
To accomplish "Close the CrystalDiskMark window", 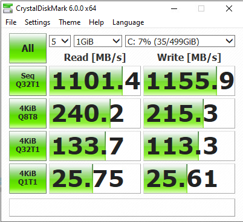I will coord(229,8).
